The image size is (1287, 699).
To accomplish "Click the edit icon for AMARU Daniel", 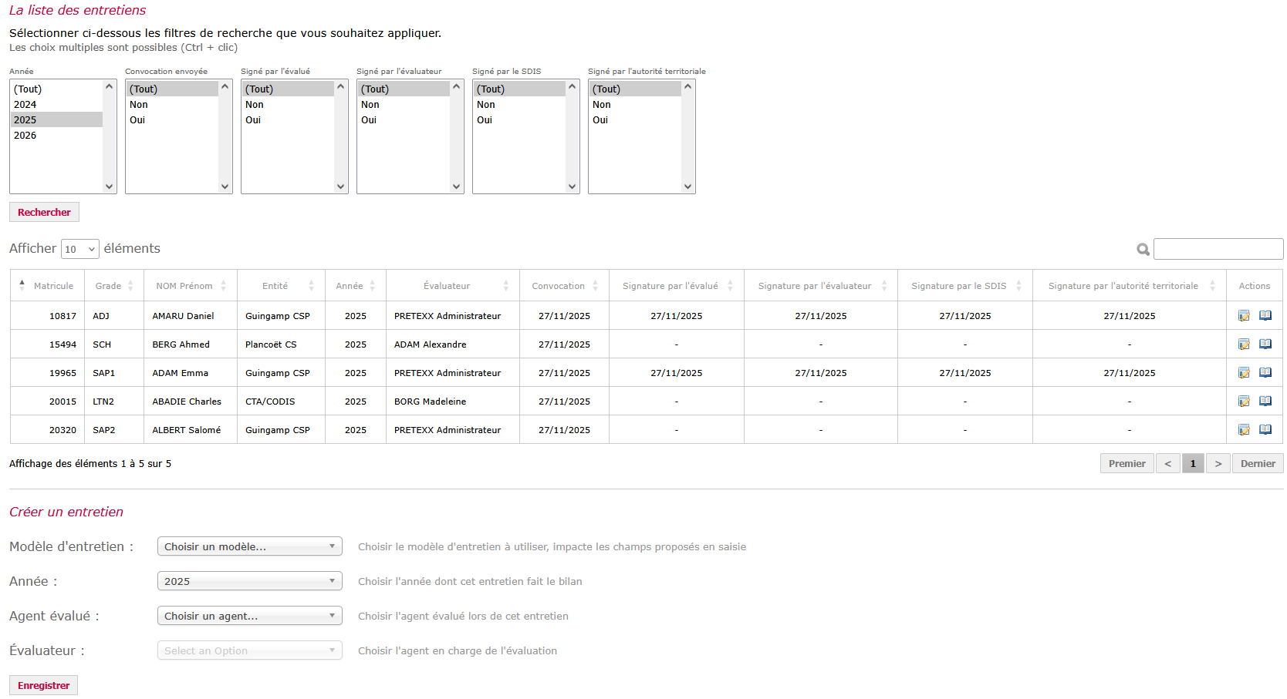I will pyautogui.click(x=1243, y=316).
